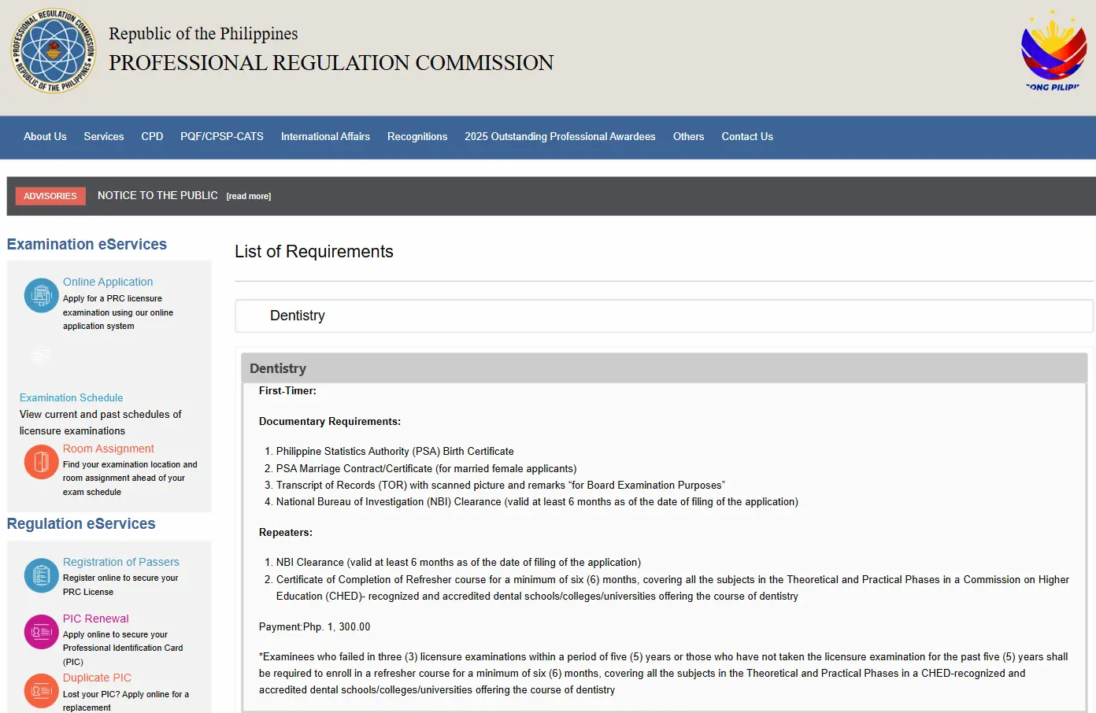Viewport: 1096px width, 713px height.
Task: Click the PIC Renewal pink icon
Action: (42, 632)
